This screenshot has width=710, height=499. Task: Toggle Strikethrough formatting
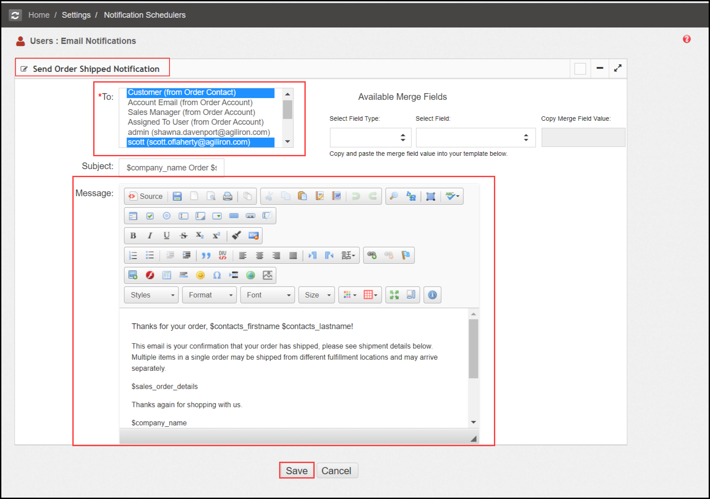[x=183, y=236]
